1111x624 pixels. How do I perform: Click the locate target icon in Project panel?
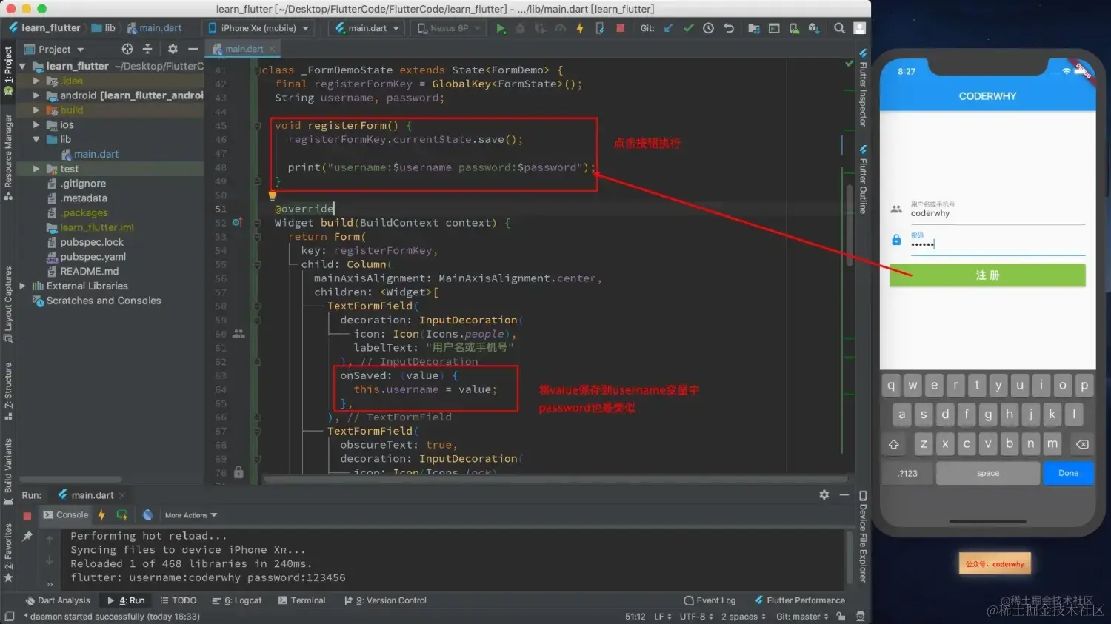127,49
